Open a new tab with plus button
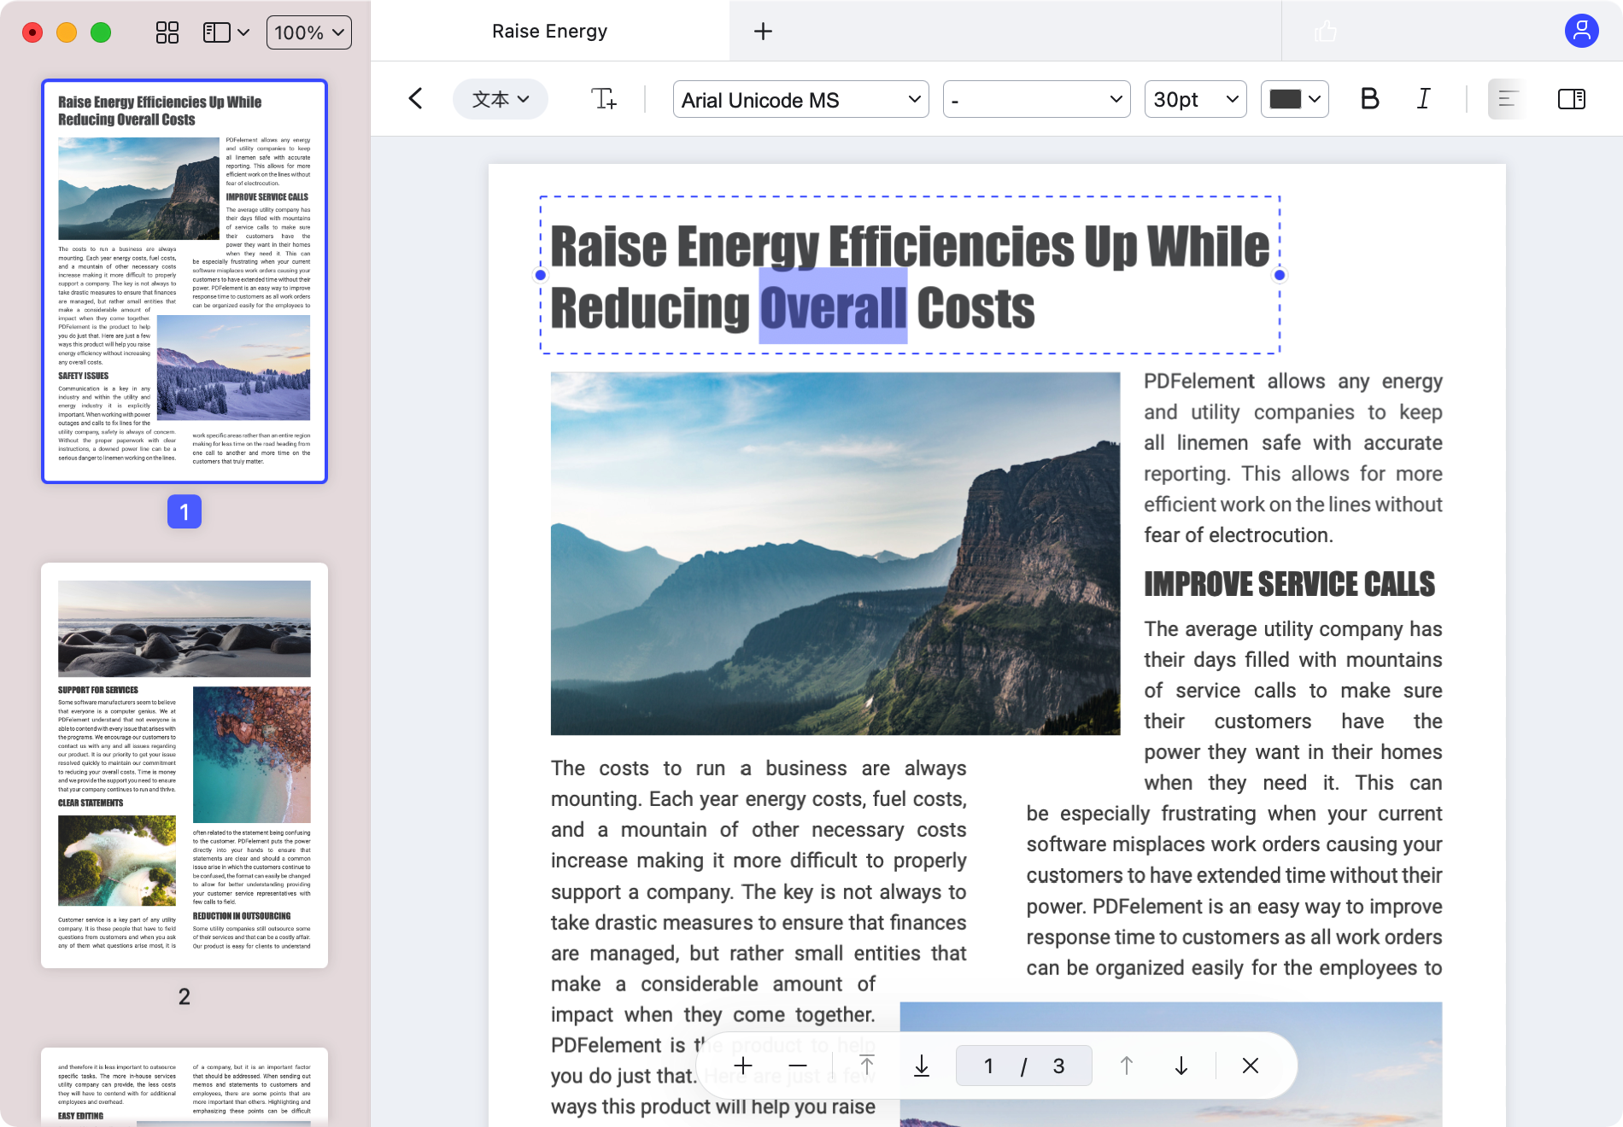The image size is (1623, 1127). tap(763, 32)
